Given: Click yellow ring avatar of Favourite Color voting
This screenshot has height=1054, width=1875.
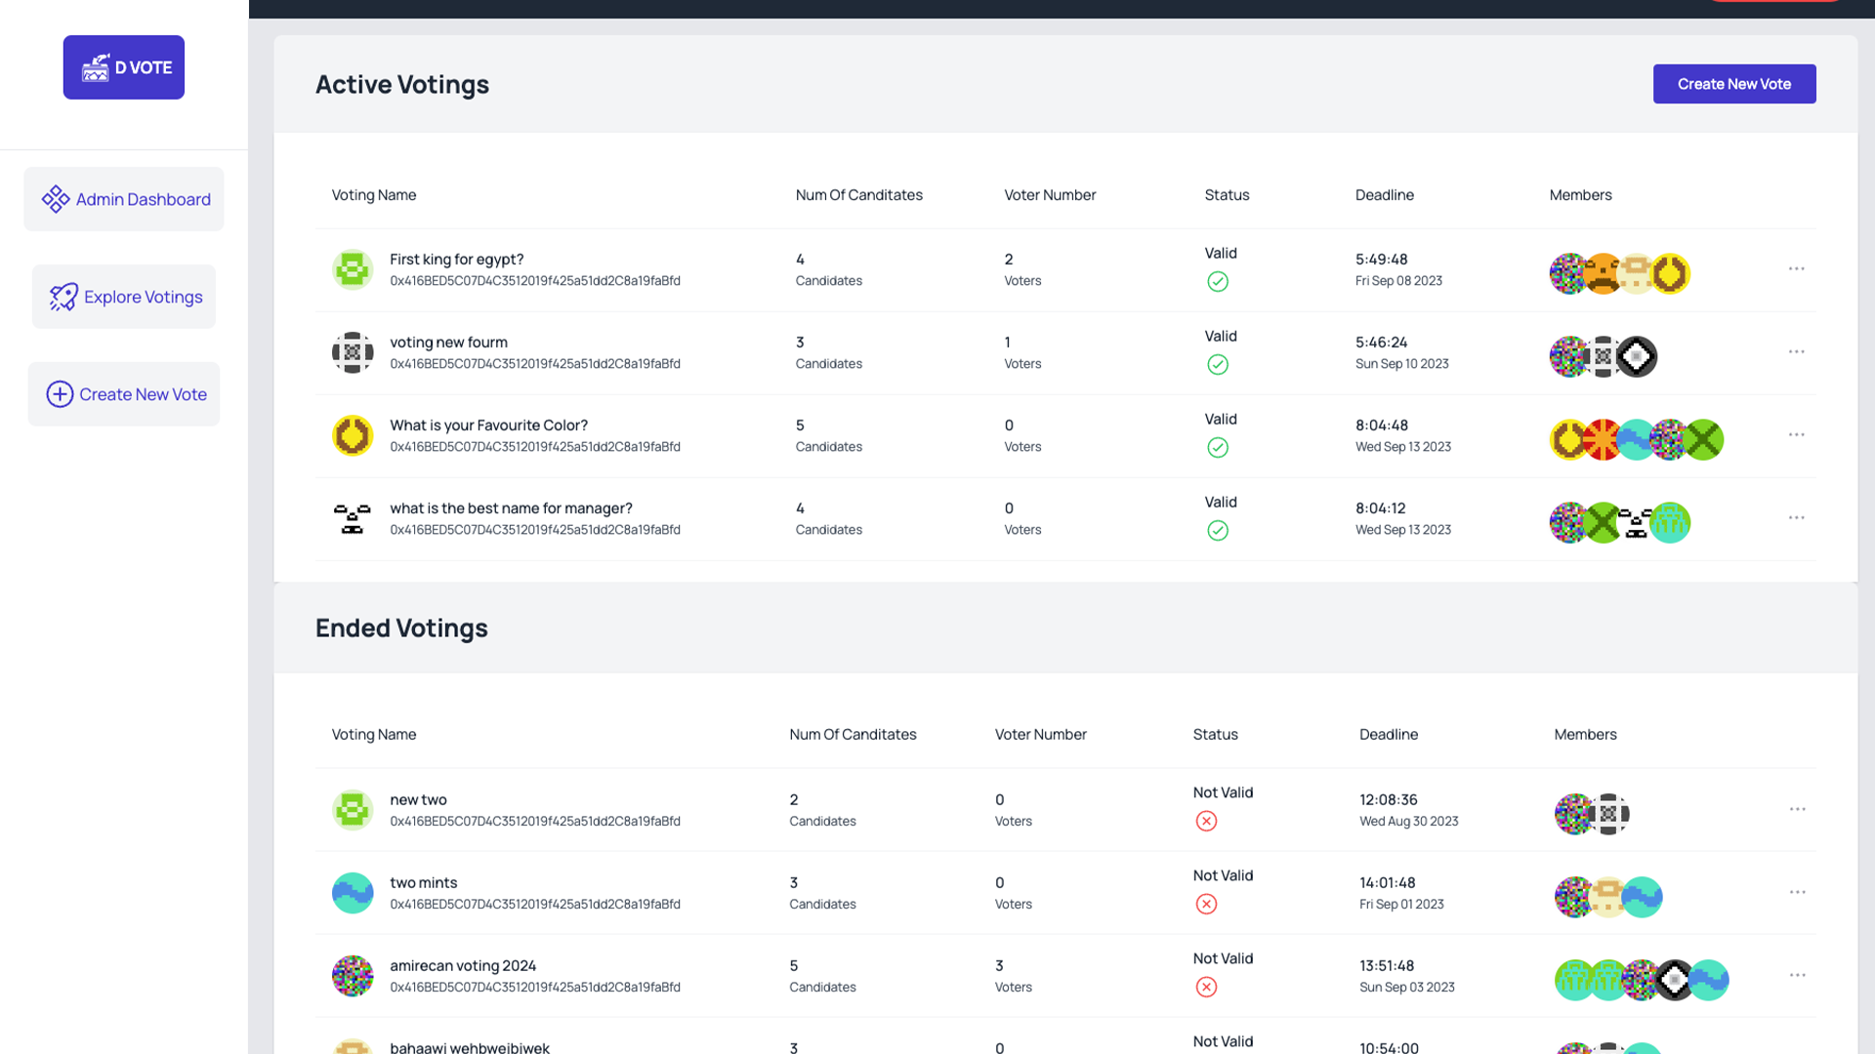Looking at the screenshot, I should (353, 435).
